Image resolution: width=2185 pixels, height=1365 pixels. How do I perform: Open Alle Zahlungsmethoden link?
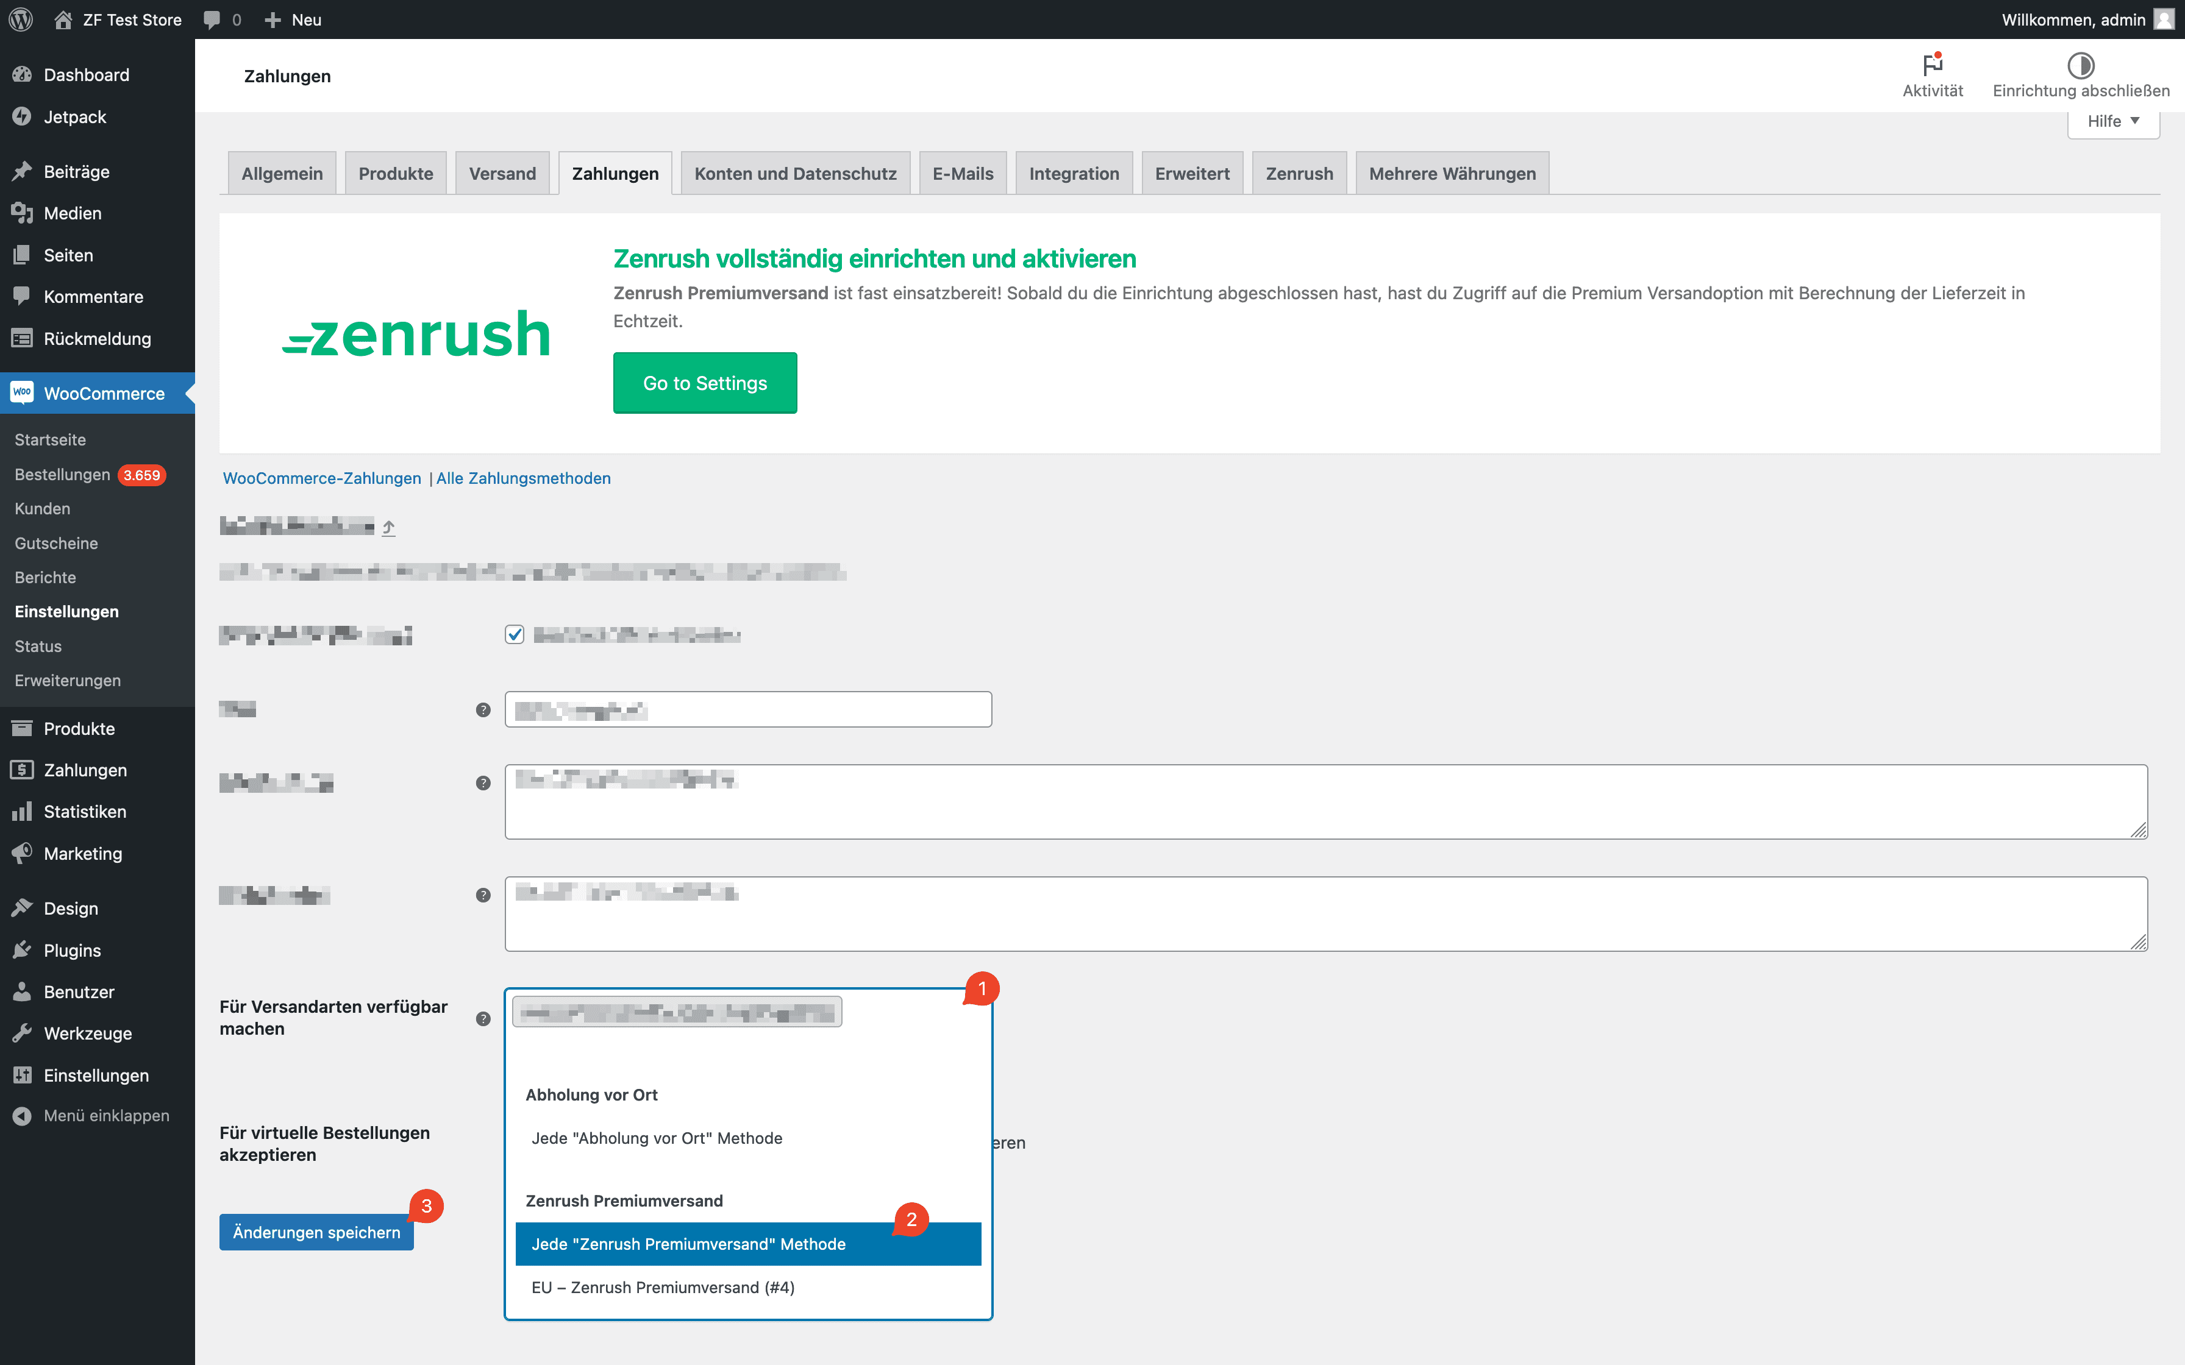point(522,478)
